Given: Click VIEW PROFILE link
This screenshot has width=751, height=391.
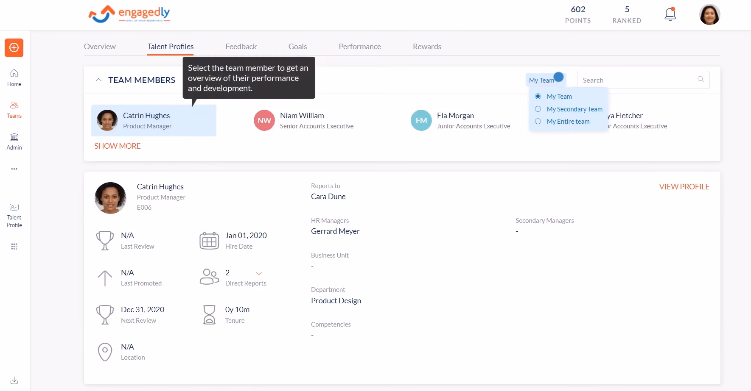Looking at the screenshot, I should [x=684, y=186].
